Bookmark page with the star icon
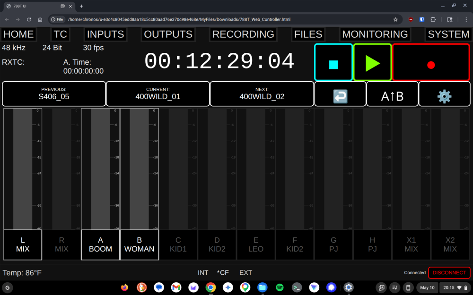This screenshot has height=295, width=473. point(395,19)
